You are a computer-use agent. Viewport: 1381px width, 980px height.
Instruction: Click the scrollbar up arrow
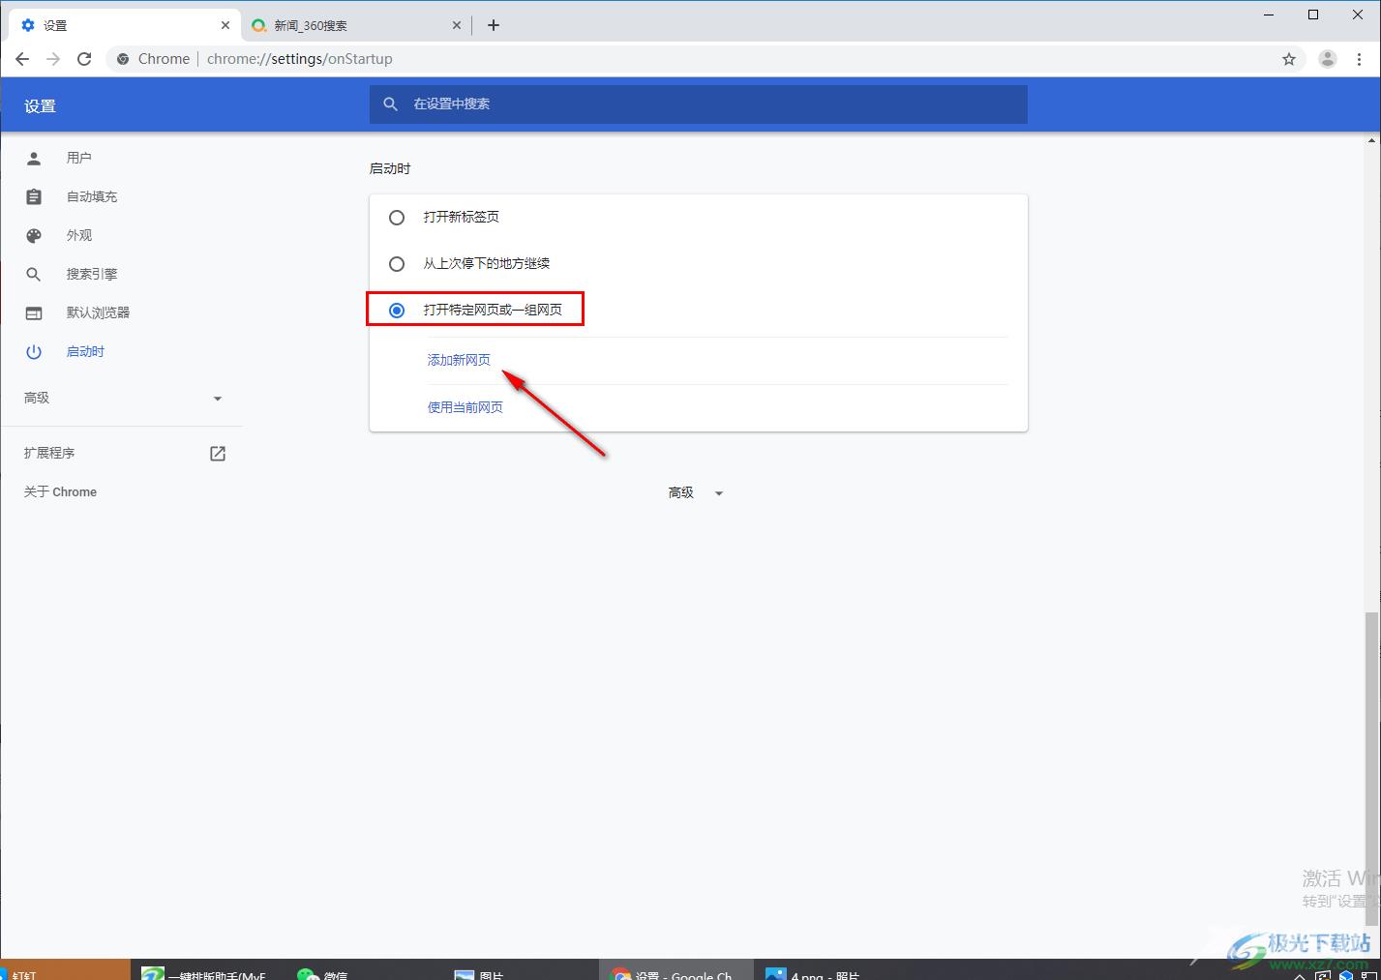pyautogui.click(x=1372, y=140)
